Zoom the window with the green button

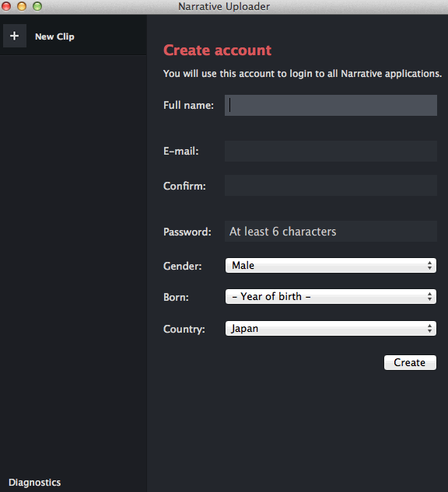click(37, 6)
